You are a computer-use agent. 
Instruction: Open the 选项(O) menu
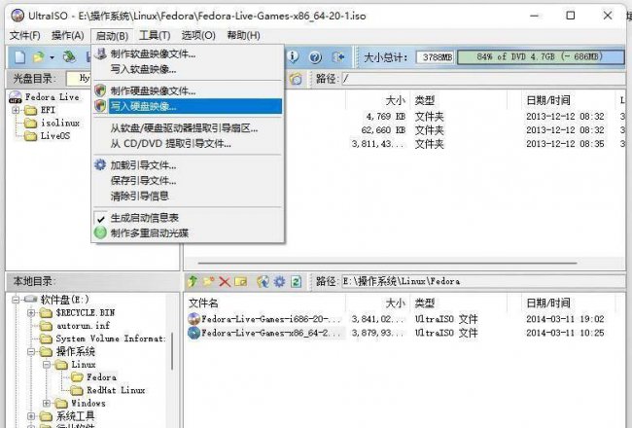[198, 35]
